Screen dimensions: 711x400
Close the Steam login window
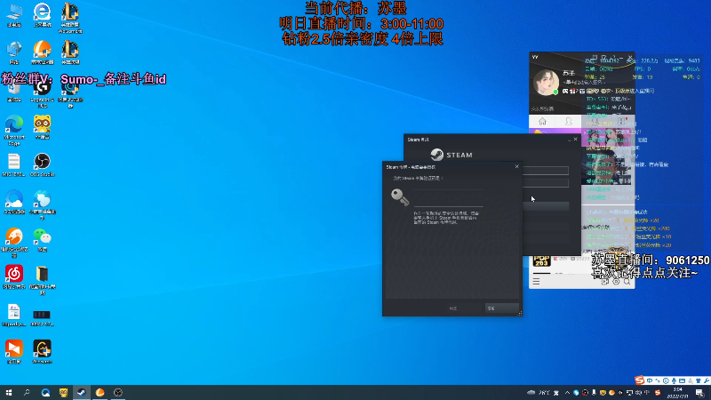(x=575, y=140)
